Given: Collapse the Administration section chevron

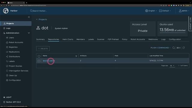Looking at the screenshot, I should point(29,33).
